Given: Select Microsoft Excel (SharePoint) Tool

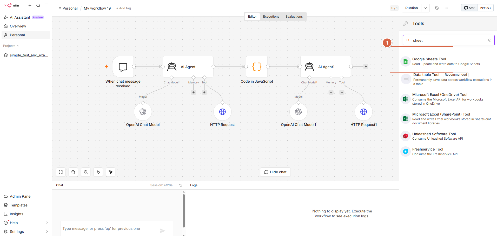Looking at the screenshot, I should (x=448, y=119).
